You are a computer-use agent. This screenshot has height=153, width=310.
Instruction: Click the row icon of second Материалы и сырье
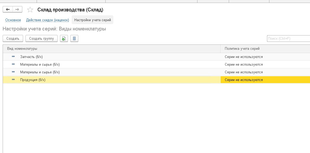tap(13, 72)
